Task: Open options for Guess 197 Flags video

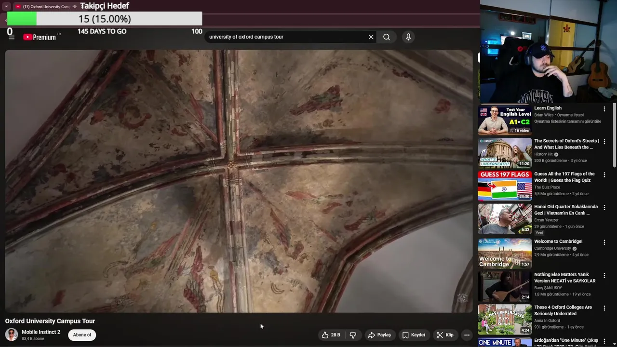Action: click(x=604, y=174)
